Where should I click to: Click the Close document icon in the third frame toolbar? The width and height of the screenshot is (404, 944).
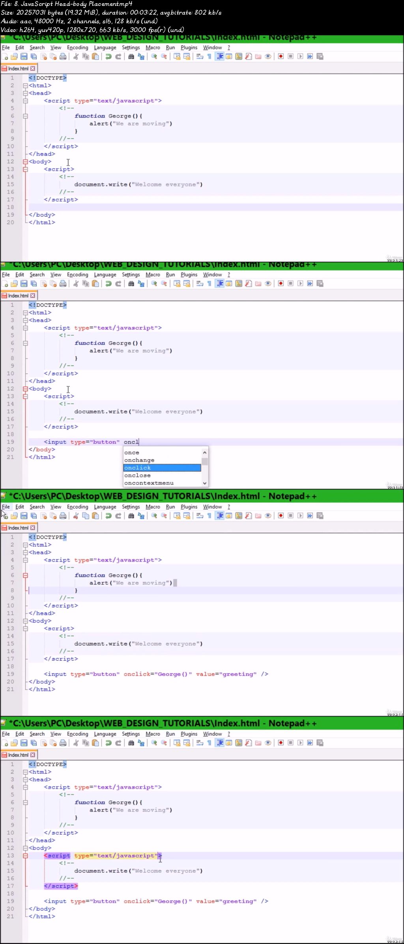tap(43, 516)
